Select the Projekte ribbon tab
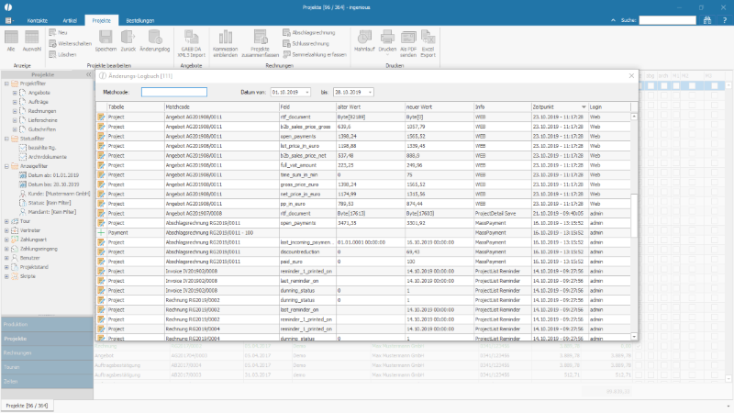 tap(102, 20)
